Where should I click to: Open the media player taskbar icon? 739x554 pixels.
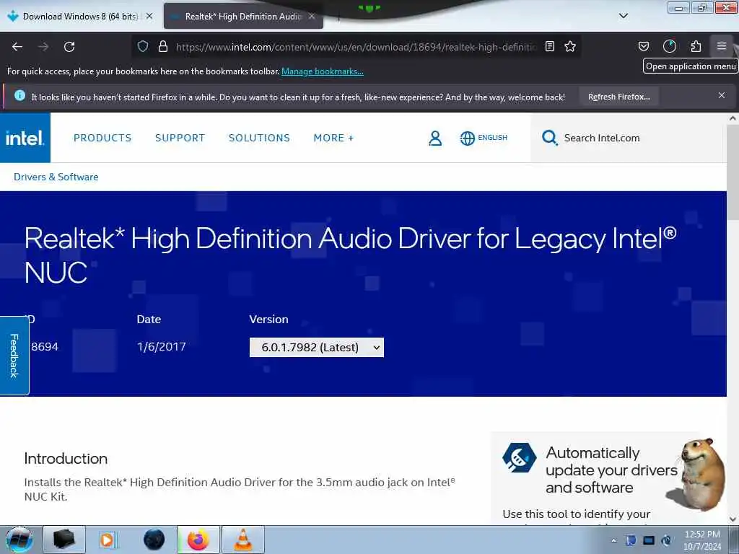coord(107,540)
